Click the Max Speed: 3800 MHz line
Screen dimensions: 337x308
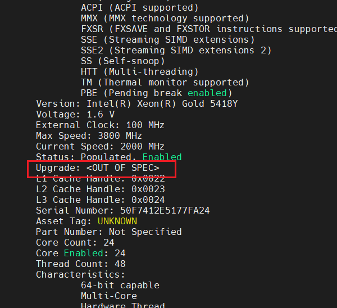[x=89, y=136]
